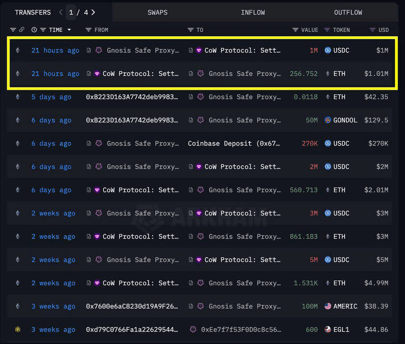
Task: Click the BNB chain icon in EGL1 row
Action: click(18, 329)
